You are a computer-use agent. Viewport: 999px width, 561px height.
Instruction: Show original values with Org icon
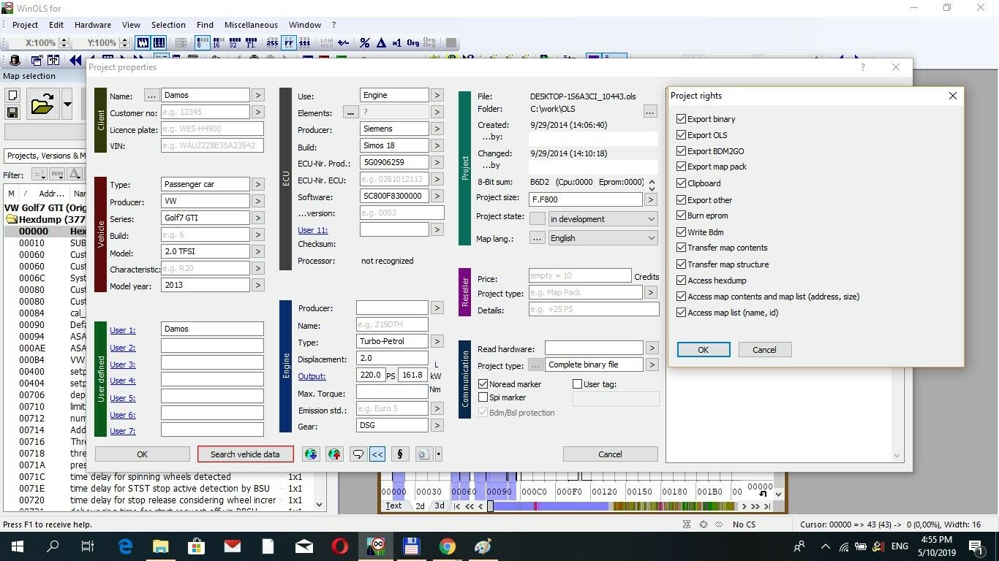click(413, 43)
